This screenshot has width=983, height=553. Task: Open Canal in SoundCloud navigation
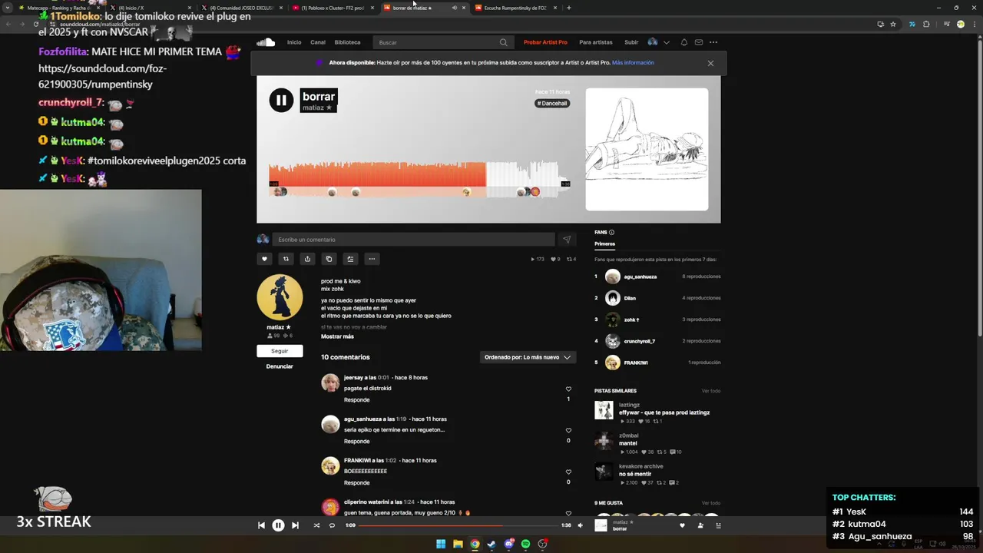pos(318,42)
